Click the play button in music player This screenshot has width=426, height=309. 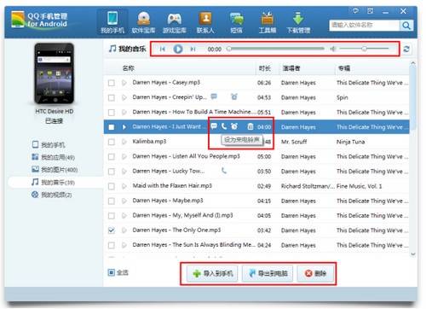(178, 49)
